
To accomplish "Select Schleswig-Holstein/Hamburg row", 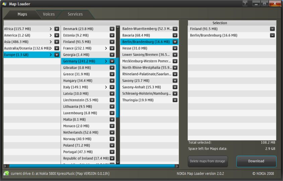I will [x=149, y=94].
